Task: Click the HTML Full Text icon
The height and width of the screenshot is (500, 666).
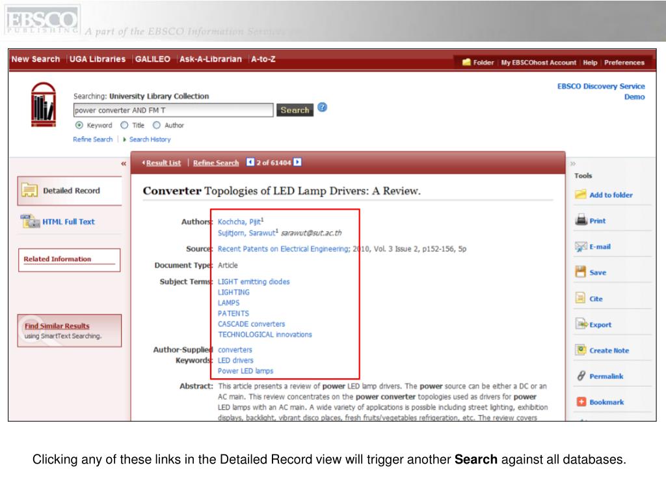Action: click(x=30, y=221)
